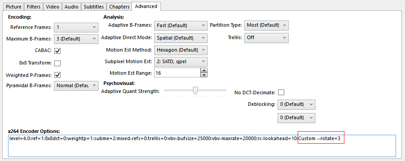Open the Audio tab
This screenshot has height=161, width=405.
coord(72,7)
